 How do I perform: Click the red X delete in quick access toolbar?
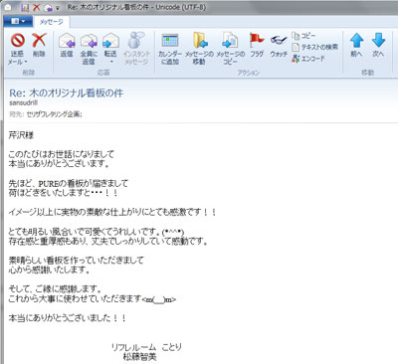coord(37,7)
